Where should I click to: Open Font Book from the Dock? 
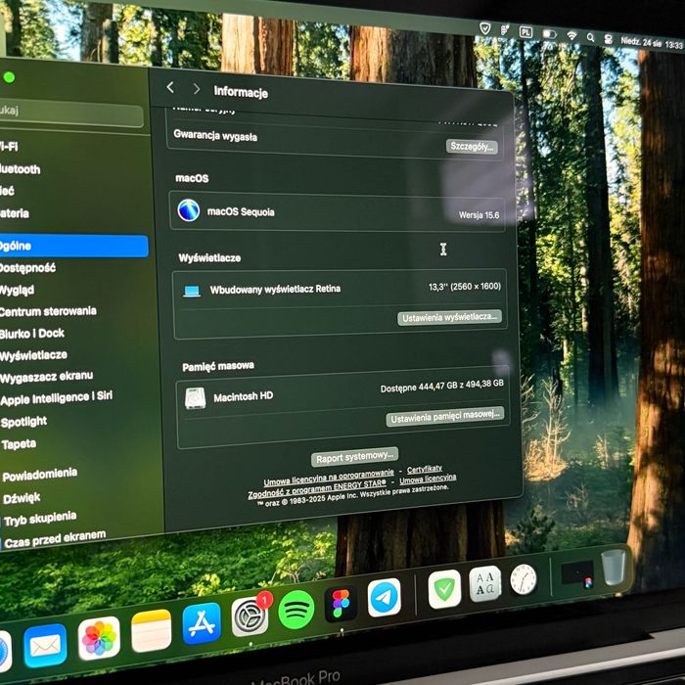pos(484,583)
